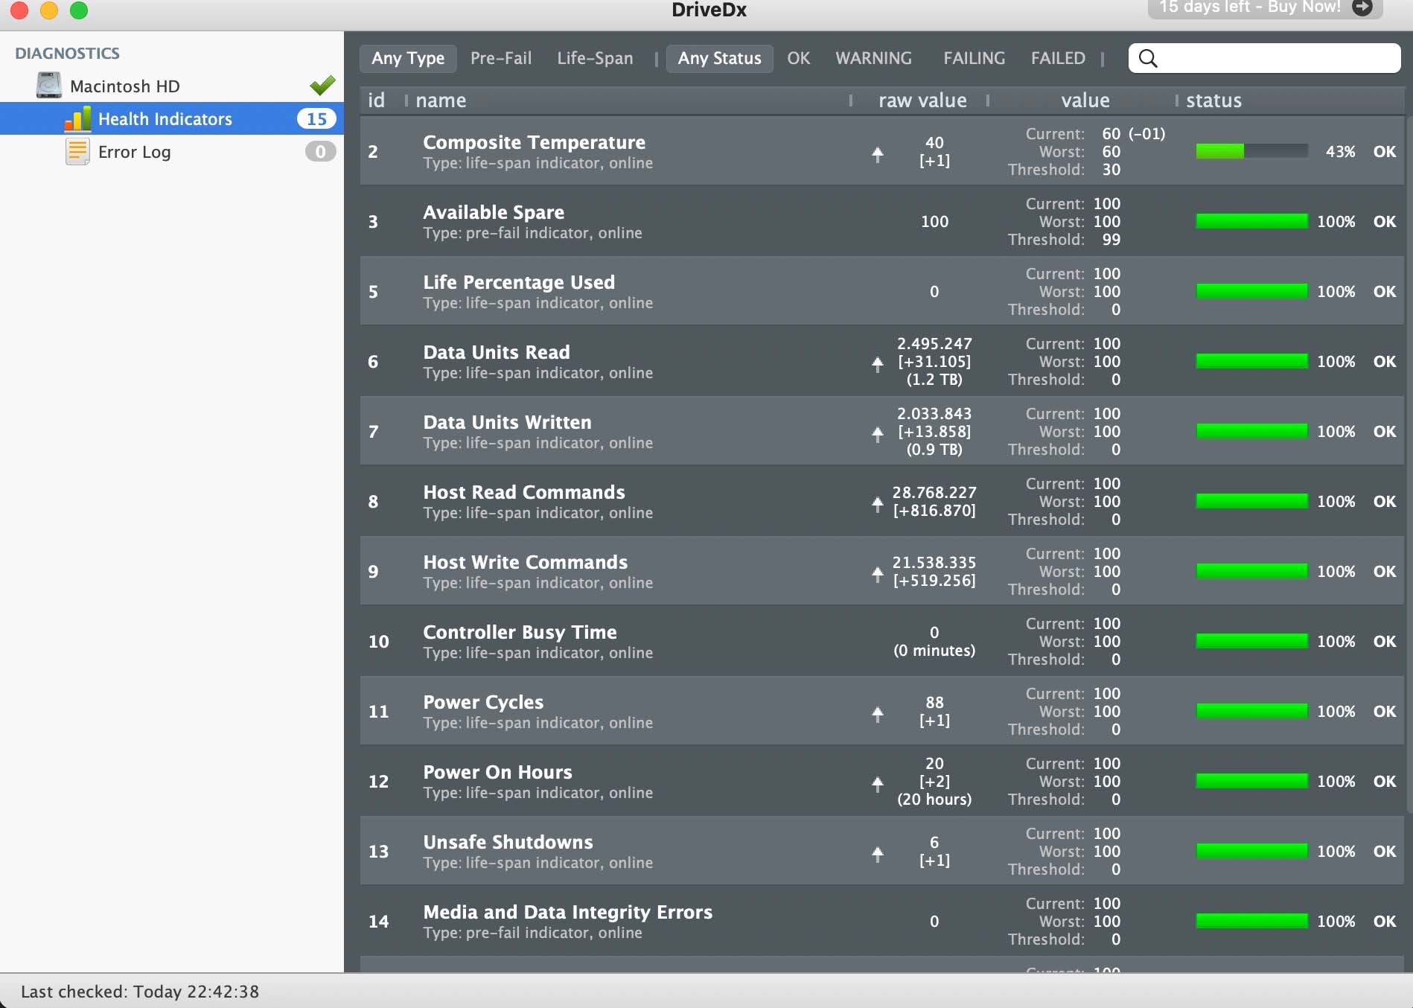Viewport: 1413px width, 1008px height.
Task: Click the Last checked timestamp in status bar
Action: 140,992
